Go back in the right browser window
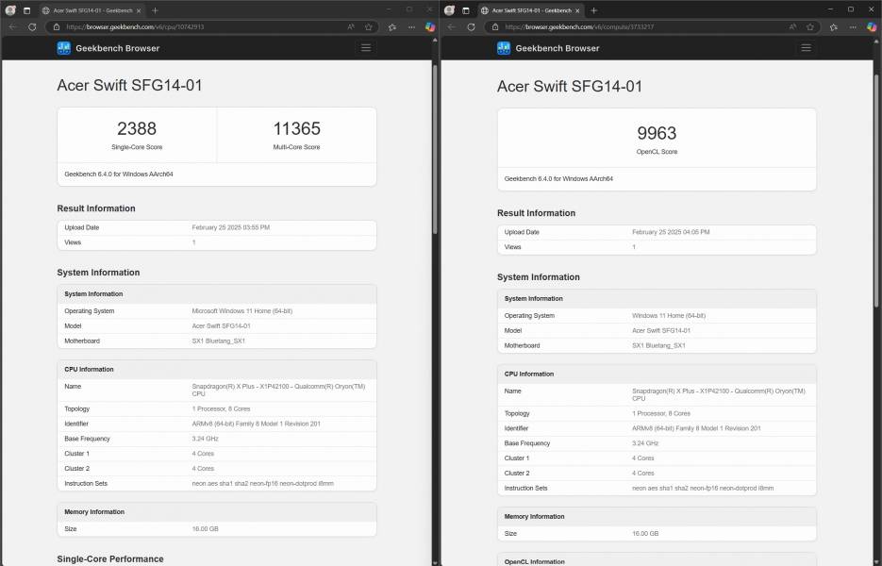This screenshot has height=566, width=882. coord(451,27)
